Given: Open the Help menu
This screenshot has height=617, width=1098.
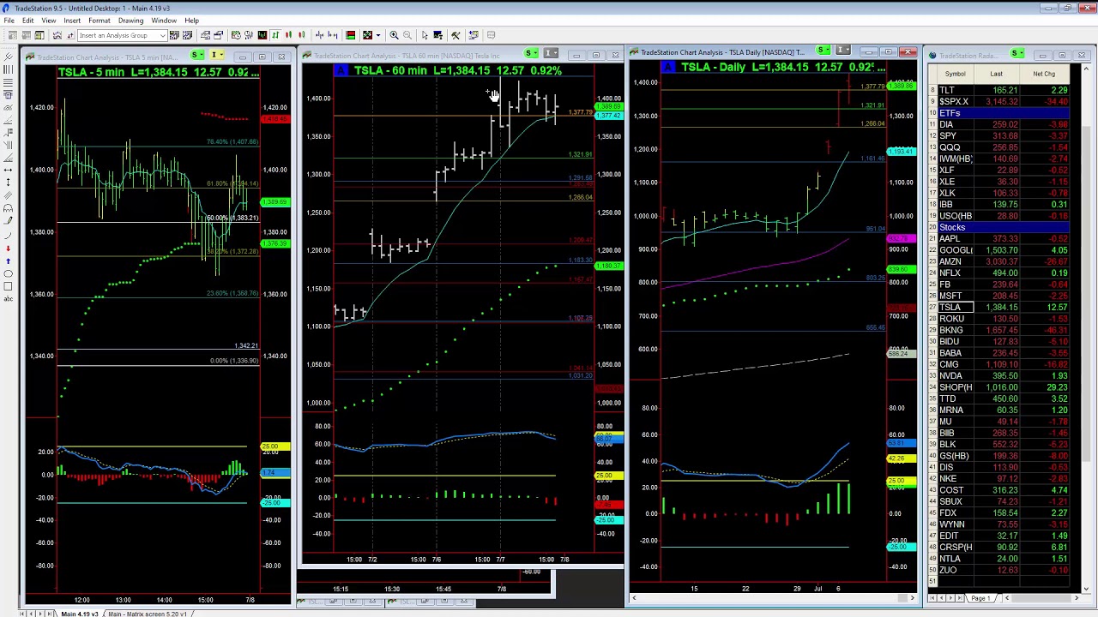Looking at the screenshot, I should coord(191,21).
